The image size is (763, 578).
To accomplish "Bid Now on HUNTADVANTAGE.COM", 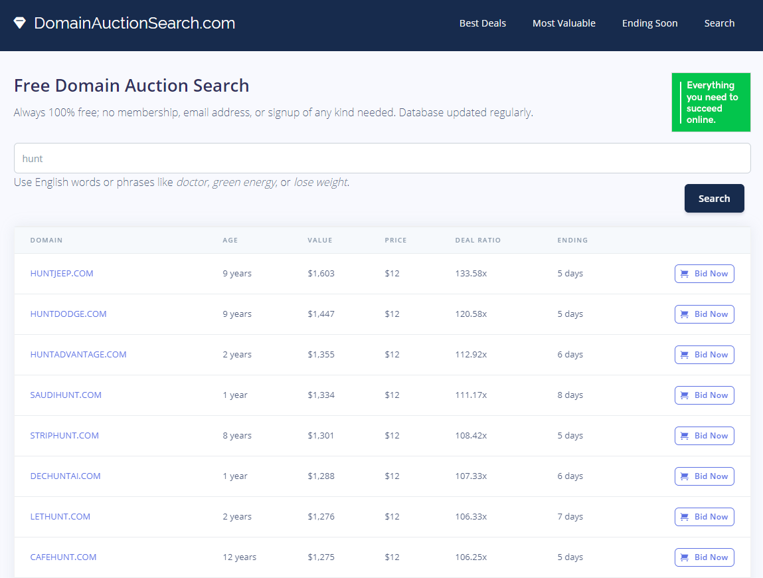I will click(704, 355).
